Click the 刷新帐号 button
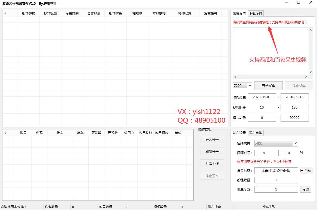317x210 pixels. point(212,151)
